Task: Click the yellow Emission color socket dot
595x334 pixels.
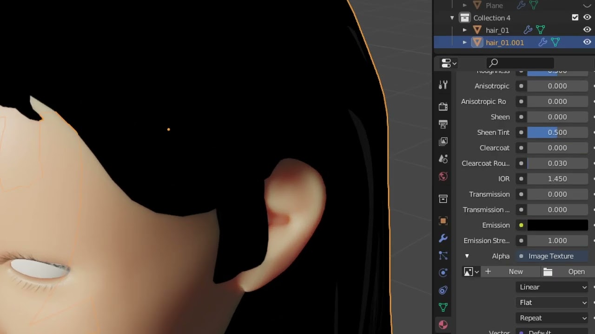Action: click(521, 225)
